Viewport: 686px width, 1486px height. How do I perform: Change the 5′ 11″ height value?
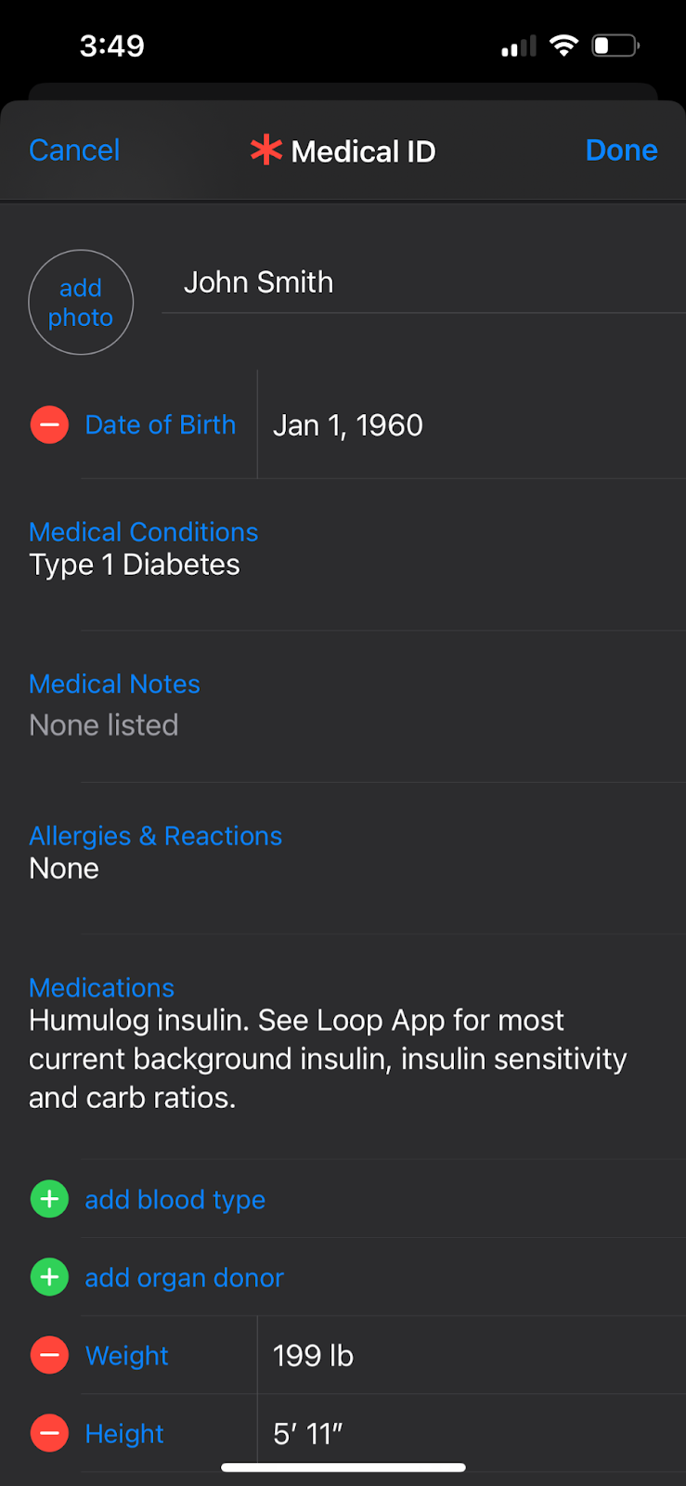[307, 1434]
